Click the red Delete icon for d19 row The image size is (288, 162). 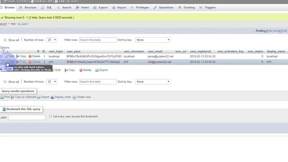tap(30, 62)
